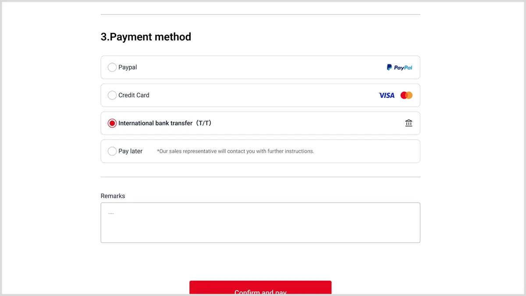Click the bank building icon
Screen dimensions: 526x296
click(x=409, y=123)
